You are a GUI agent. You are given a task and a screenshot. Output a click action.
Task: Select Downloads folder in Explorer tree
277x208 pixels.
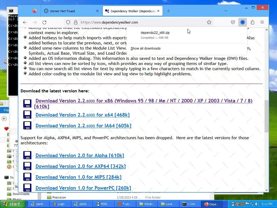(x=21, y=194)
